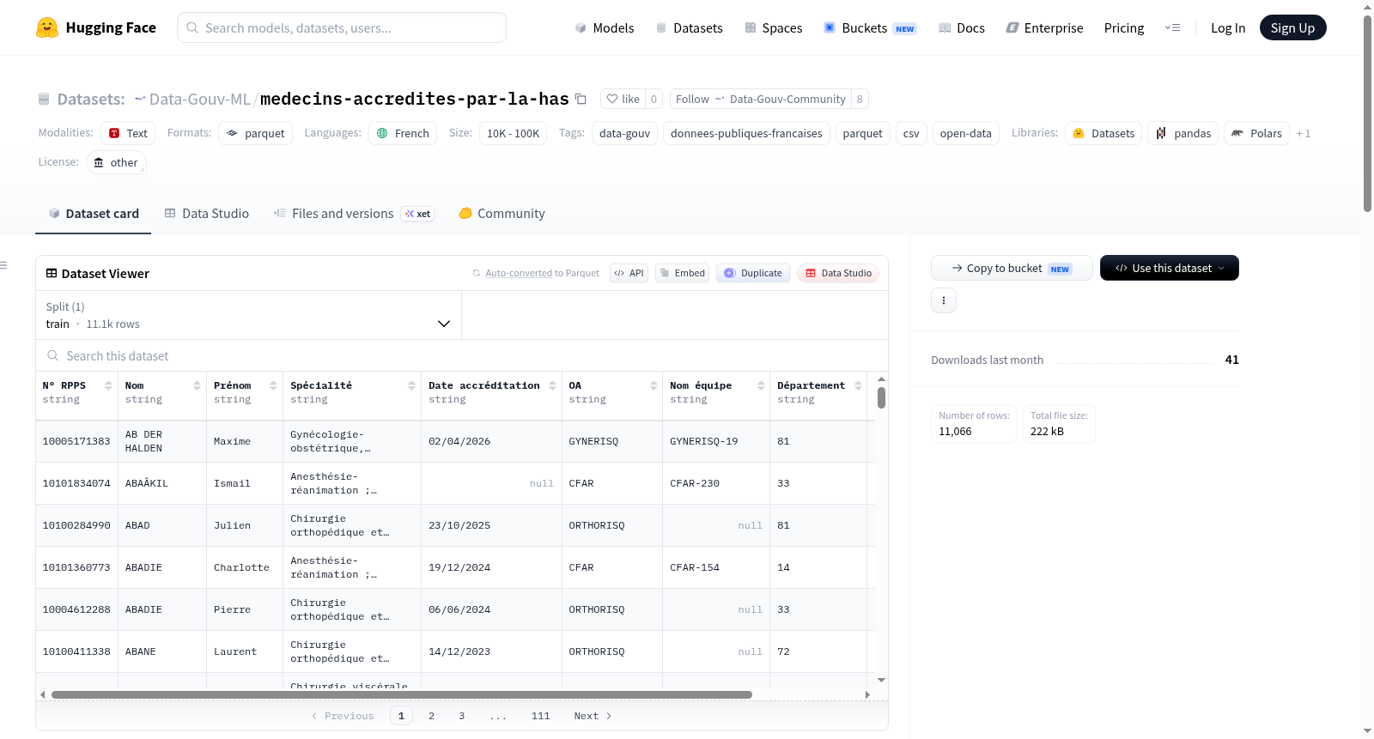
Task: Follow Data-Gouv-Community
Action: (x=760, y=99)
